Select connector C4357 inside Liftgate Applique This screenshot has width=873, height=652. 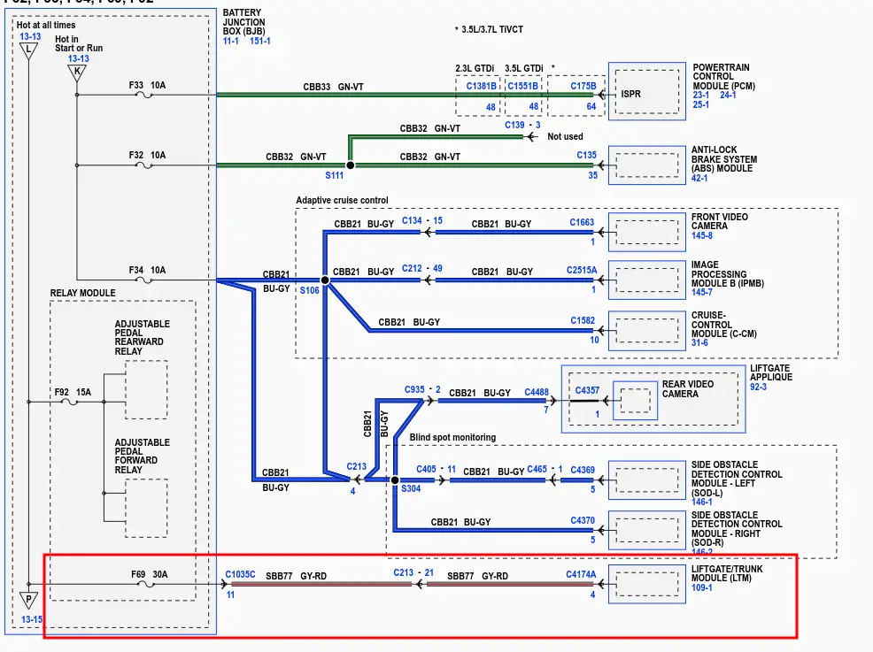click(x=587, y=390)
